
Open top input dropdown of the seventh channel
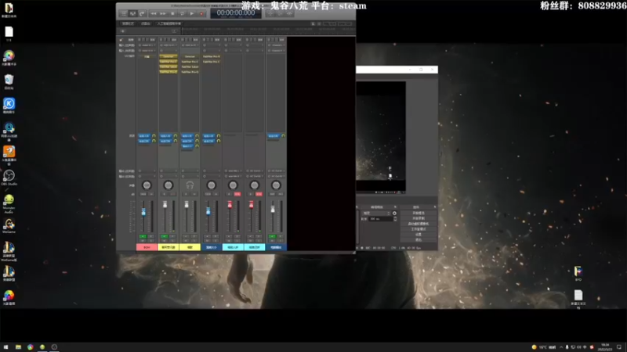click(x=276, y=45)
